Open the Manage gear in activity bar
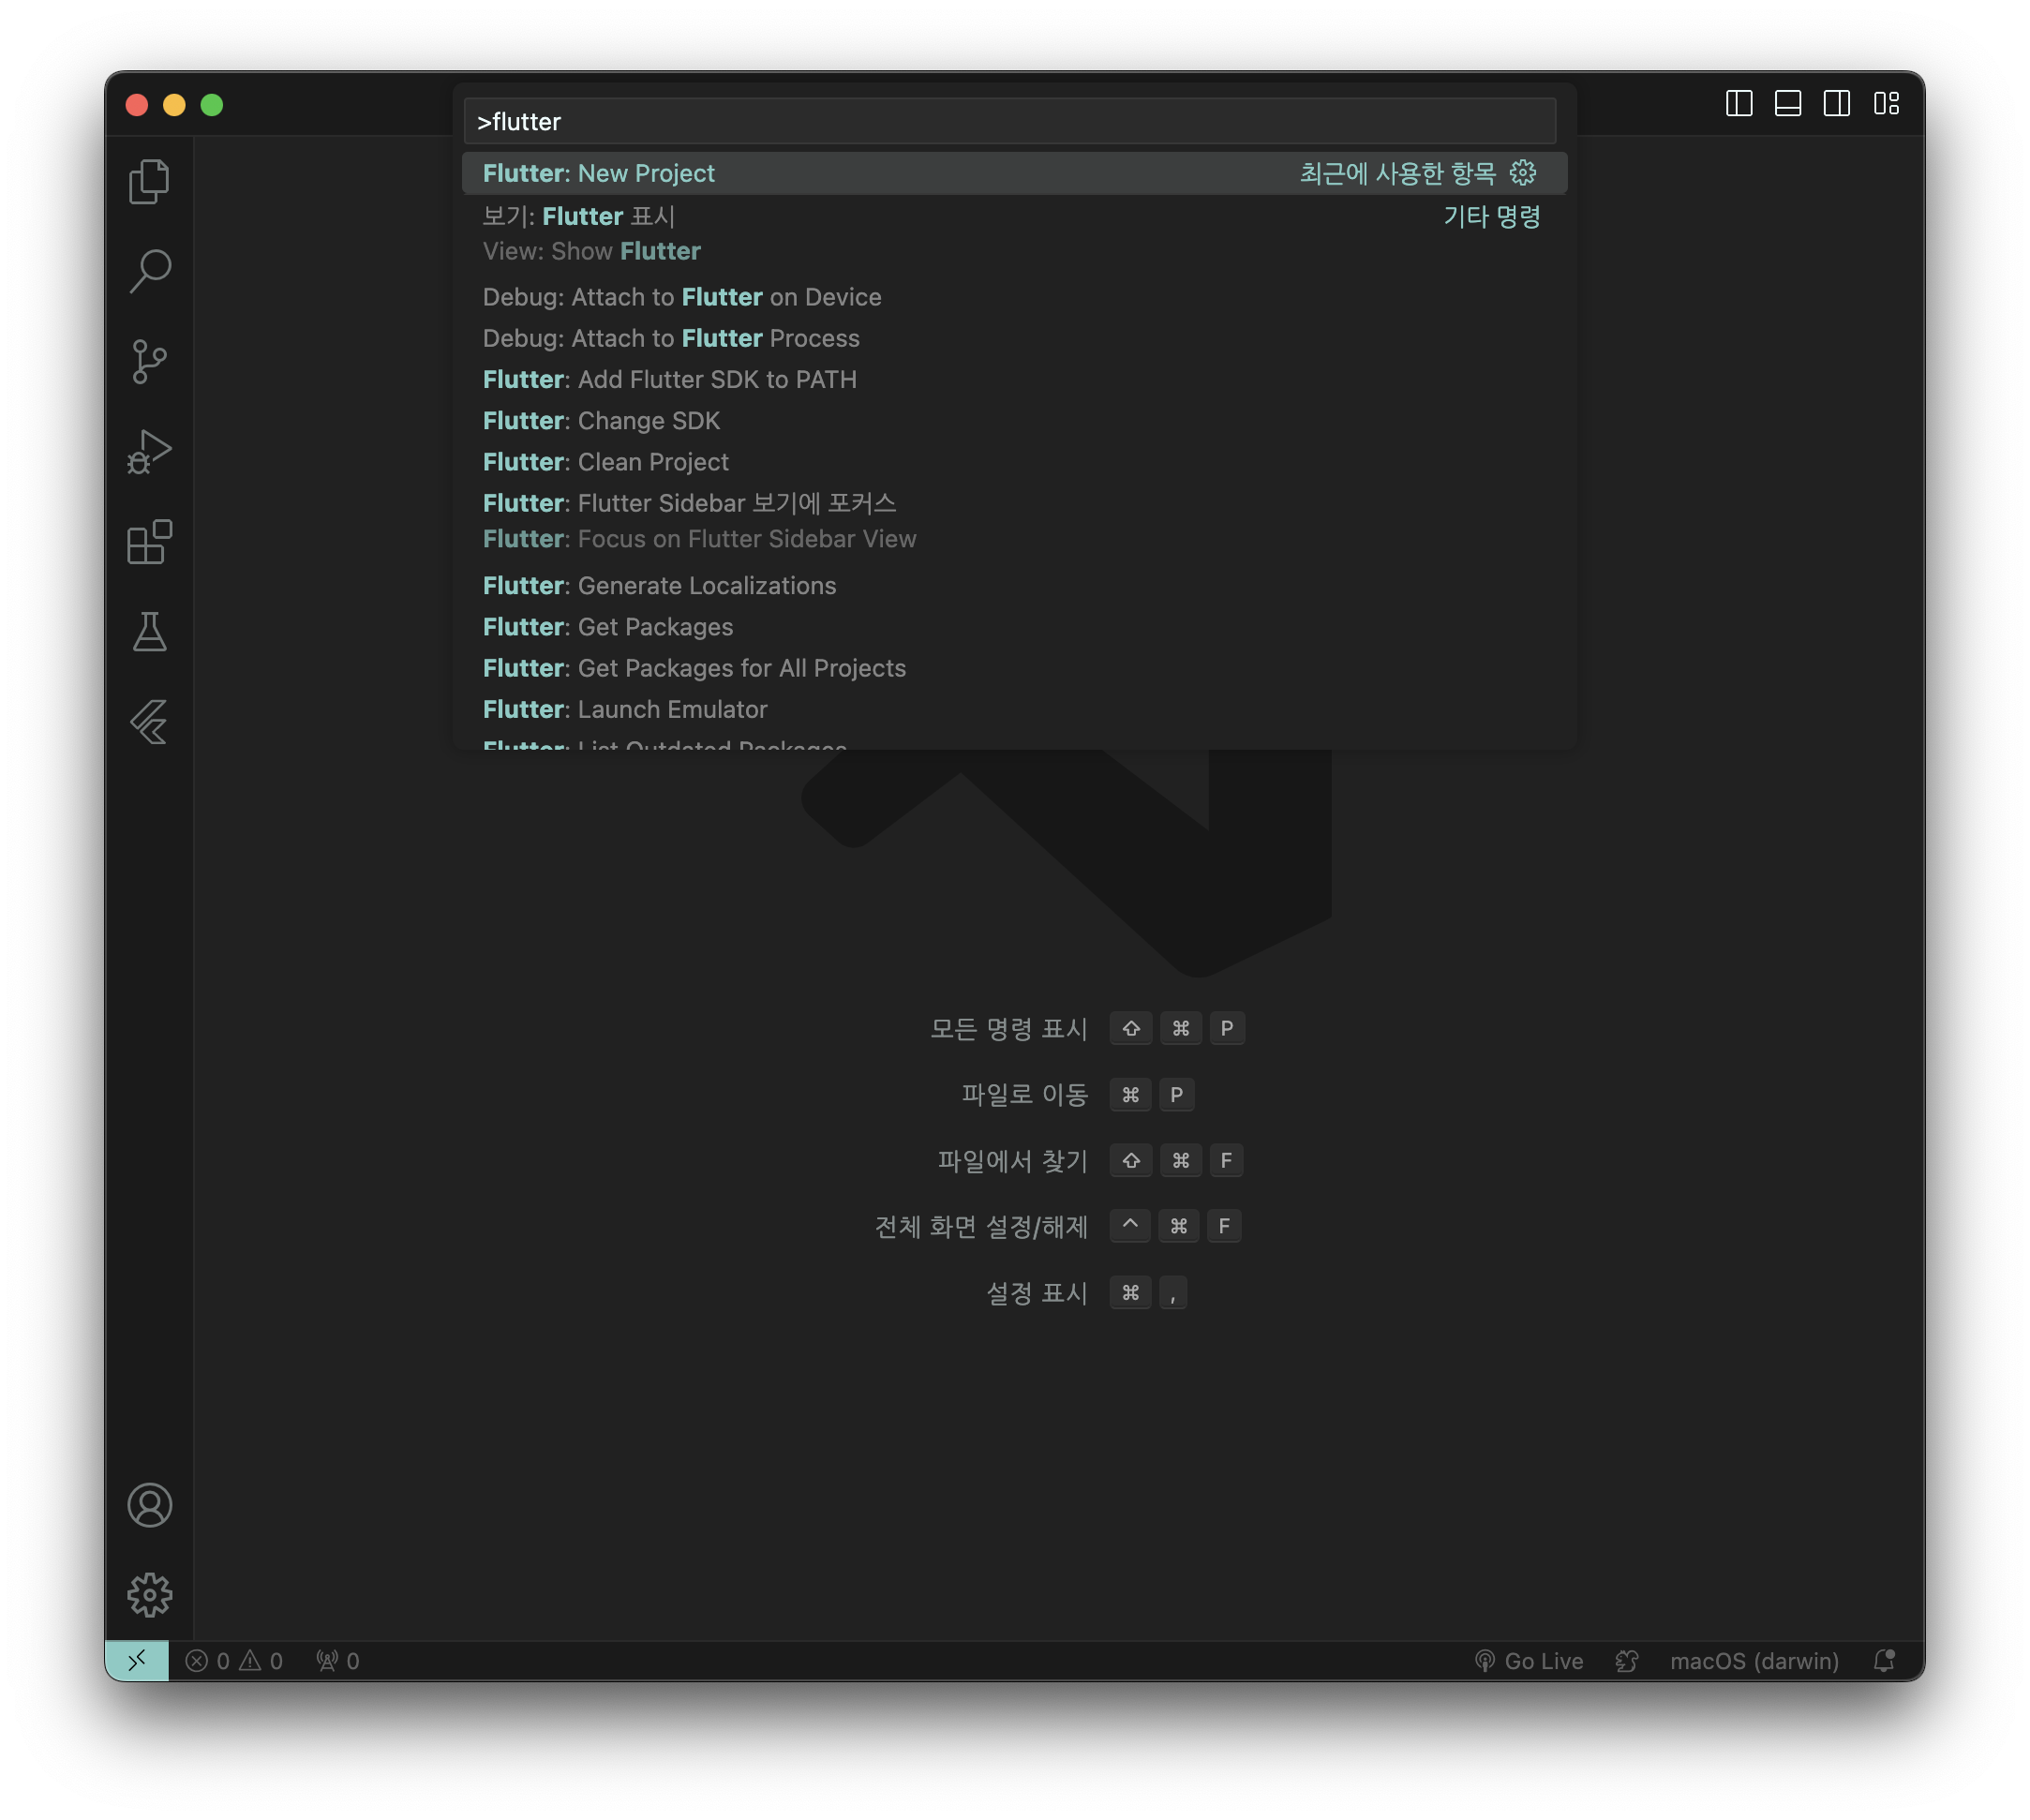This screenshot has width=2030, height=1820. pyautogui.click(x=150, y=1595)
